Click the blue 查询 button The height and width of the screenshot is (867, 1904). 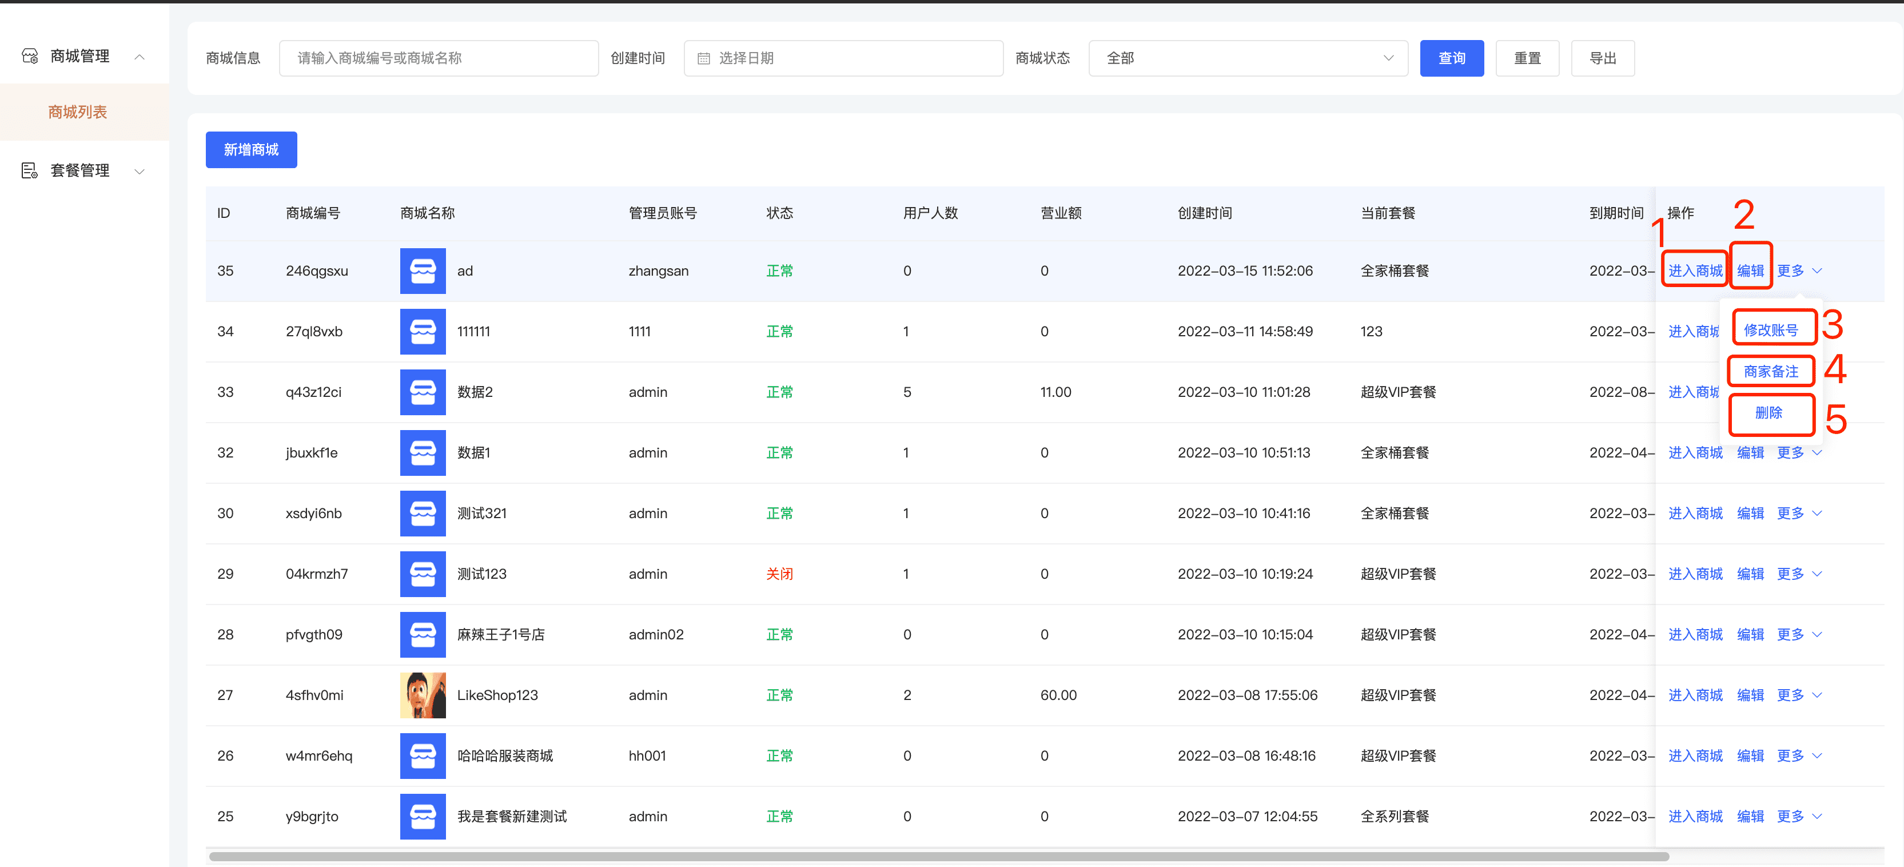point(1452,58)
